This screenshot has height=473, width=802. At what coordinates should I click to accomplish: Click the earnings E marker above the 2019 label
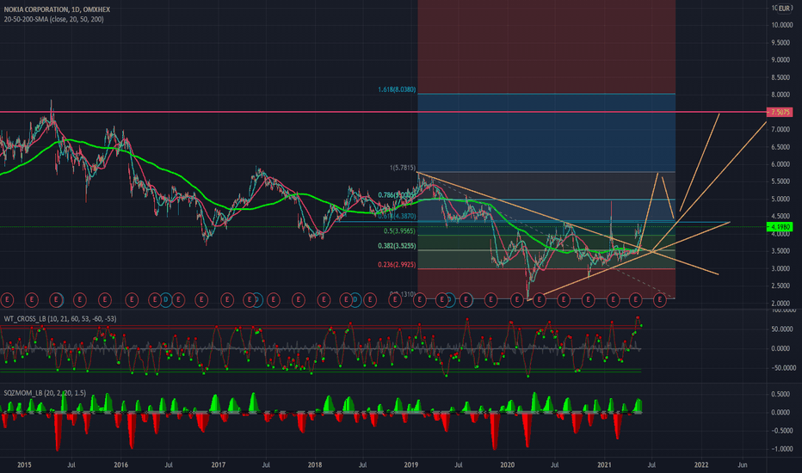(419, 299)
